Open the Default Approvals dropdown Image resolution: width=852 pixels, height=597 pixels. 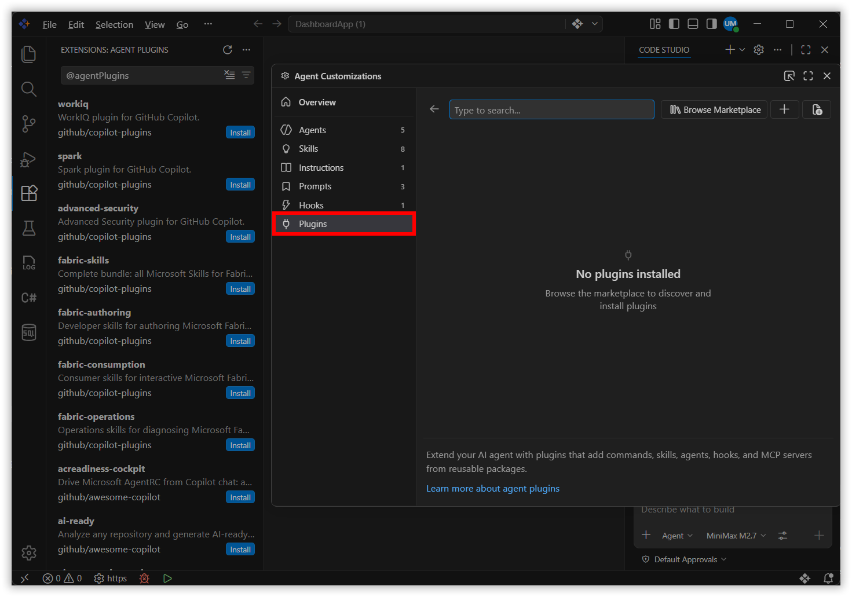684,559
